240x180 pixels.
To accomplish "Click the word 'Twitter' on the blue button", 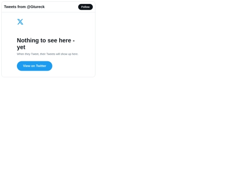I will [41, 66].
